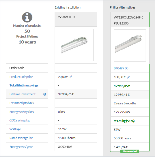The image size is (155, 157).
Task: Edit the 20,00 € existing unit price
Action: [71, 77]
